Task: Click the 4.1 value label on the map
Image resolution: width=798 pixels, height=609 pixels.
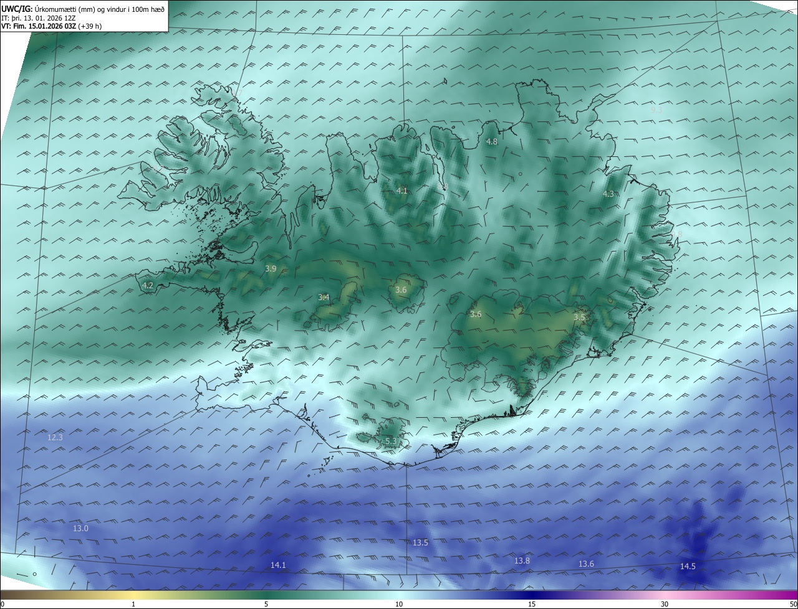Action: (x=402, y=191)
